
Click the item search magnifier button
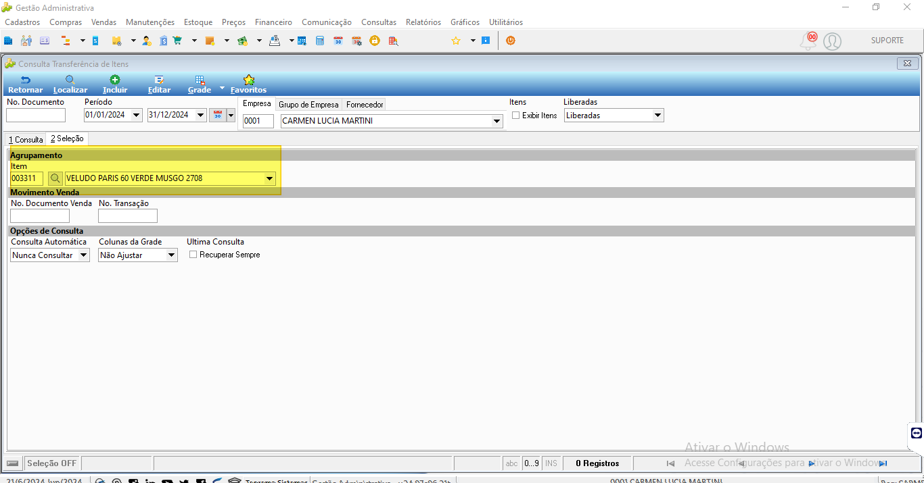tap(55, 178)
